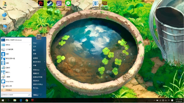Expand the arrow beside left-list 控制台

click(x=30, y=45)
